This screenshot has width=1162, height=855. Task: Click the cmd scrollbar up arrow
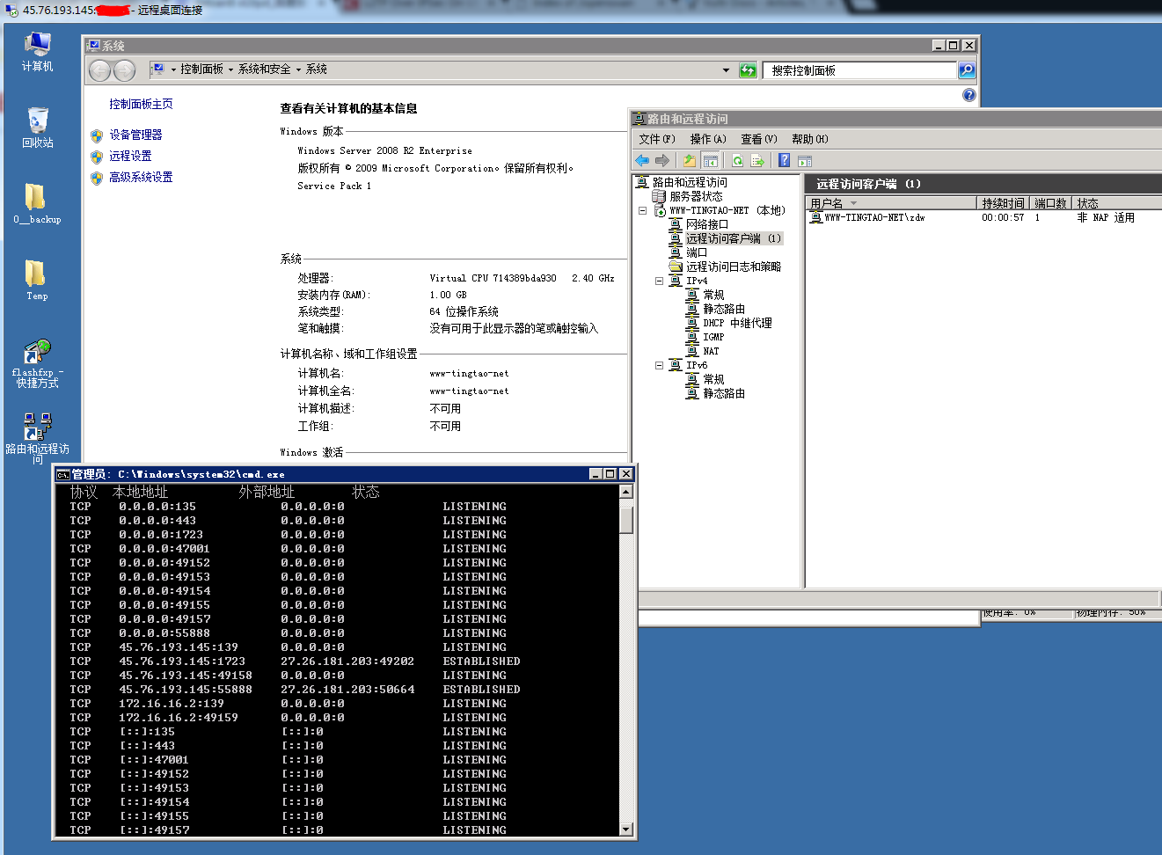click(x=626, y=492)
